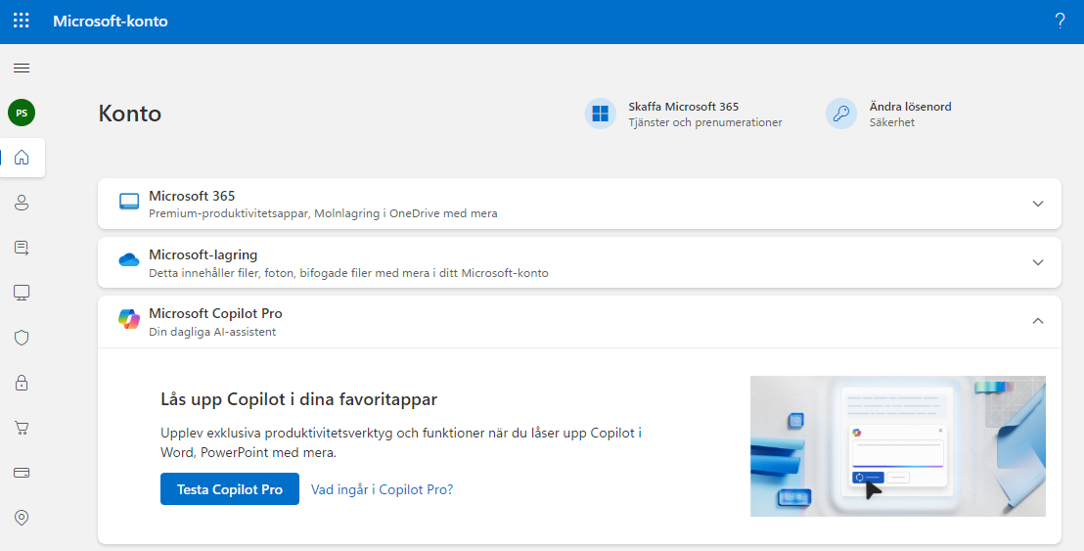
Task: Select the Home icon in the sidebar
Action: (22, 158)
